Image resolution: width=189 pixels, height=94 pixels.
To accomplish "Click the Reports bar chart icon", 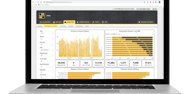I will [x=54, y=22].
